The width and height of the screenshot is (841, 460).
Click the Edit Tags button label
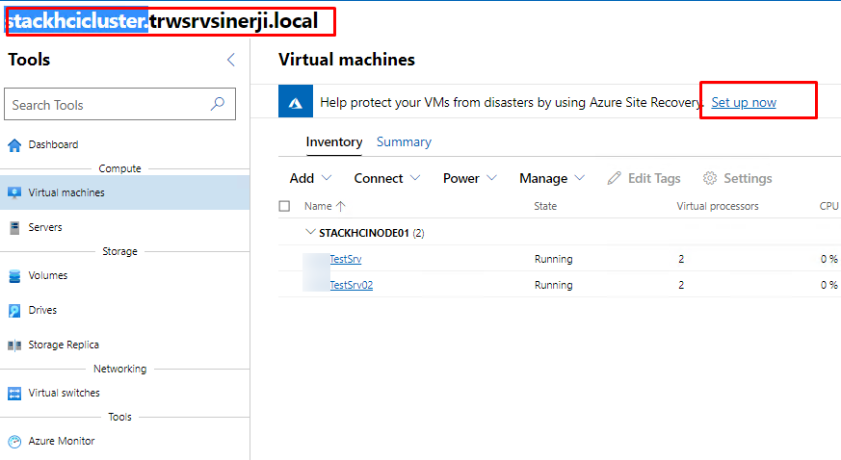point(654,178)
